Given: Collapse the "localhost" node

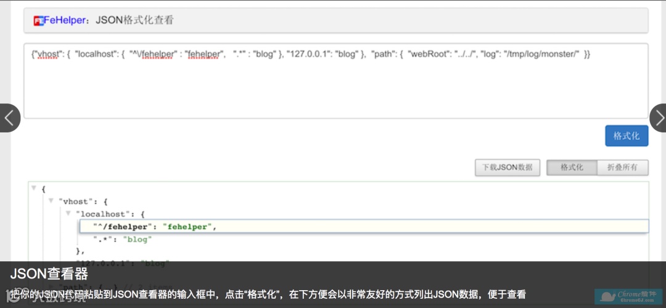Looking at the screenshot, I should point(68,213).
